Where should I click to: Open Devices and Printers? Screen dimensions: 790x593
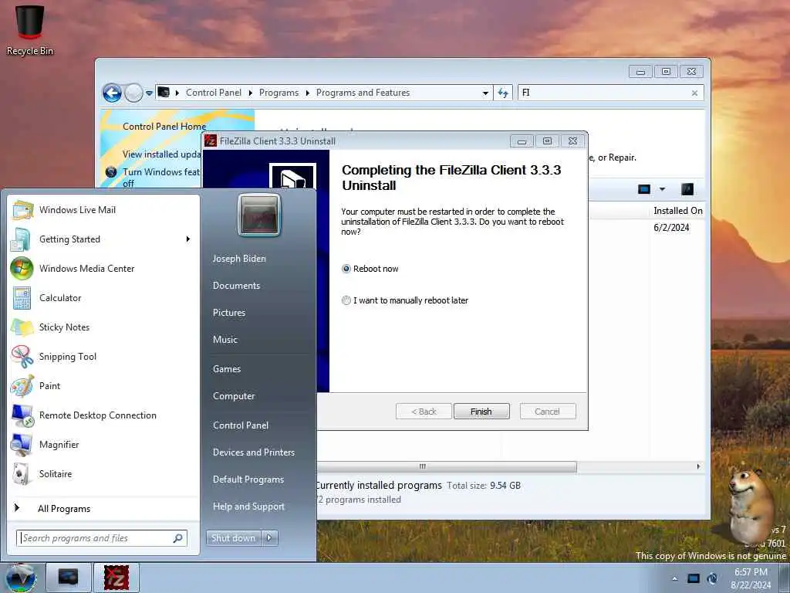click(x=253, y=452)
